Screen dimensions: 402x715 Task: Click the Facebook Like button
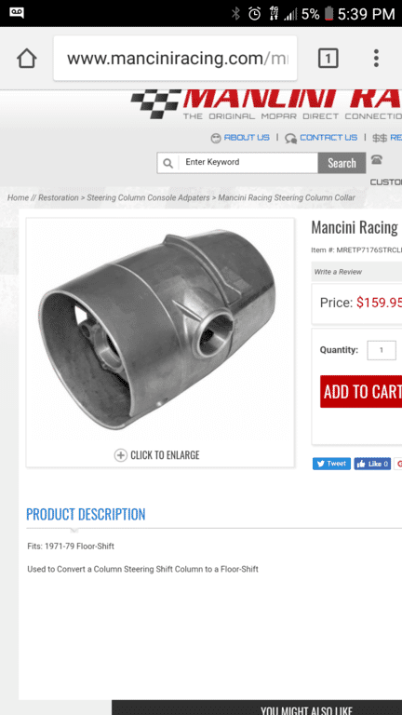pos(372,464)
